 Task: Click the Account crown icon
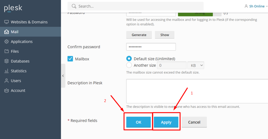7,90
